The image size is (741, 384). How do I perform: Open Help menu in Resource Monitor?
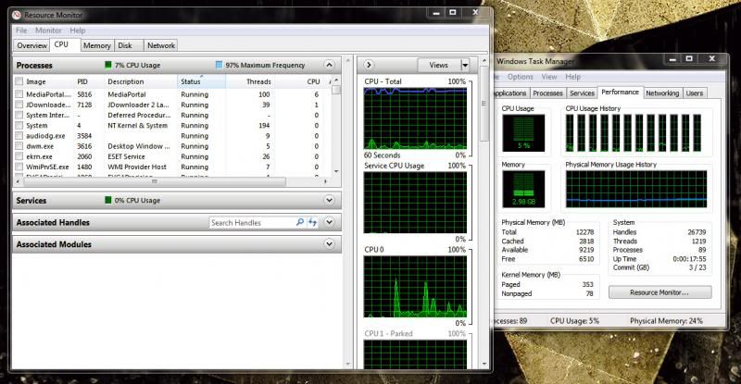[x=78, y=31]
